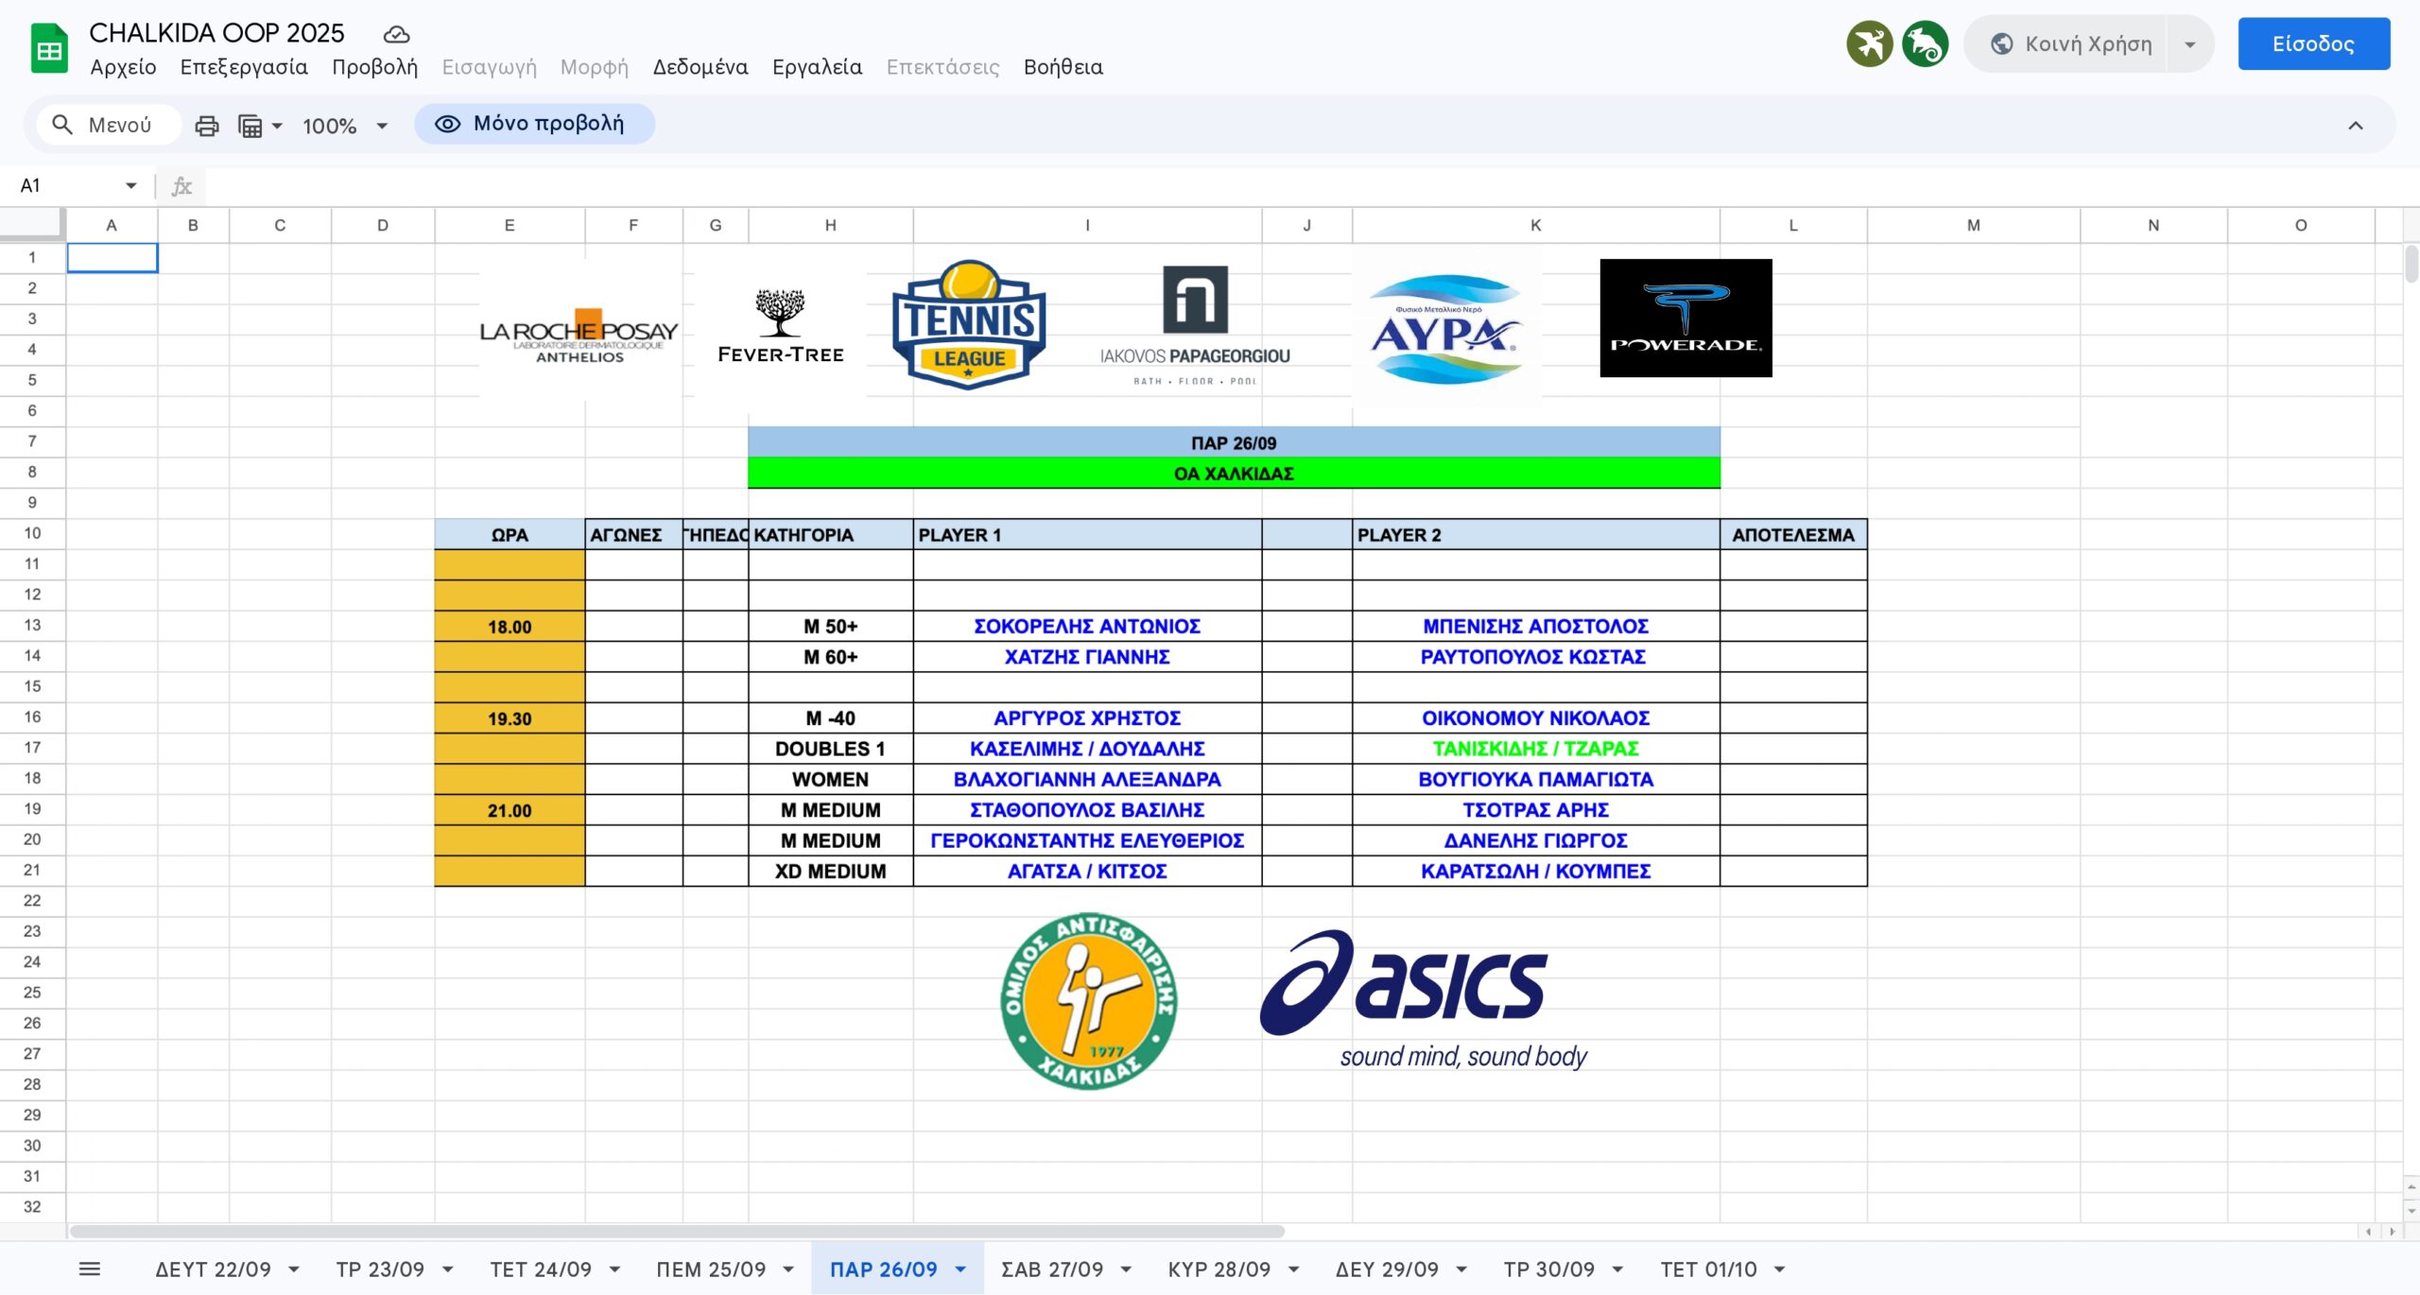Open the Βοήθεια menu
The width and height of the screenshot is (2420, 1295).
(x=1063, y=67)
